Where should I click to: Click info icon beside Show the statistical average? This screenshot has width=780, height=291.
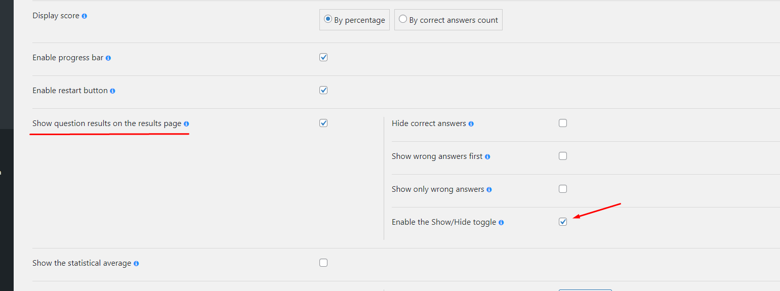pos(136,264)
